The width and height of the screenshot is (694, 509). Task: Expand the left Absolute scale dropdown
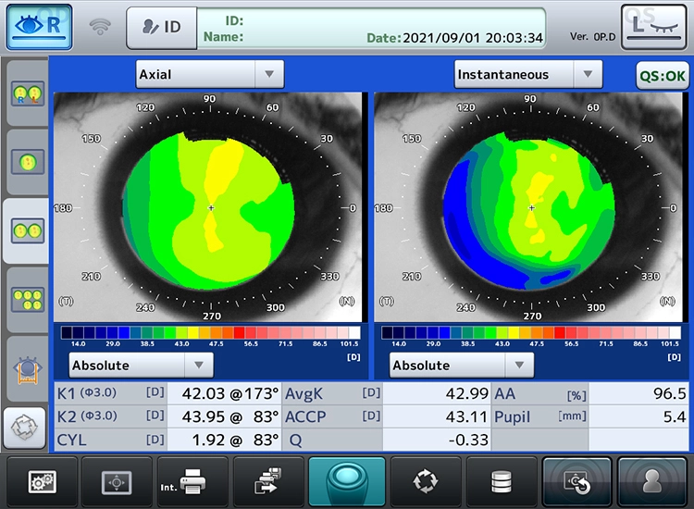(x=142, y=365)
